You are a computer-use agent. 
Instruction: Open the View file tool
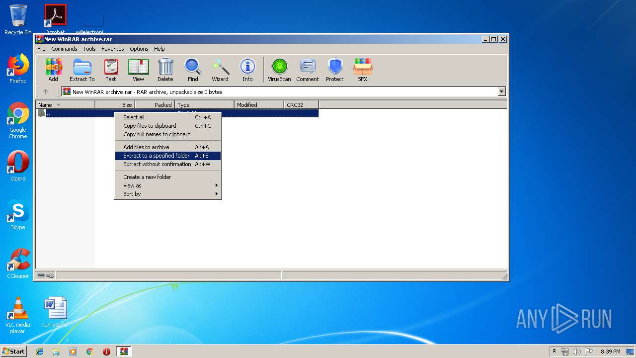pos(138,70)
